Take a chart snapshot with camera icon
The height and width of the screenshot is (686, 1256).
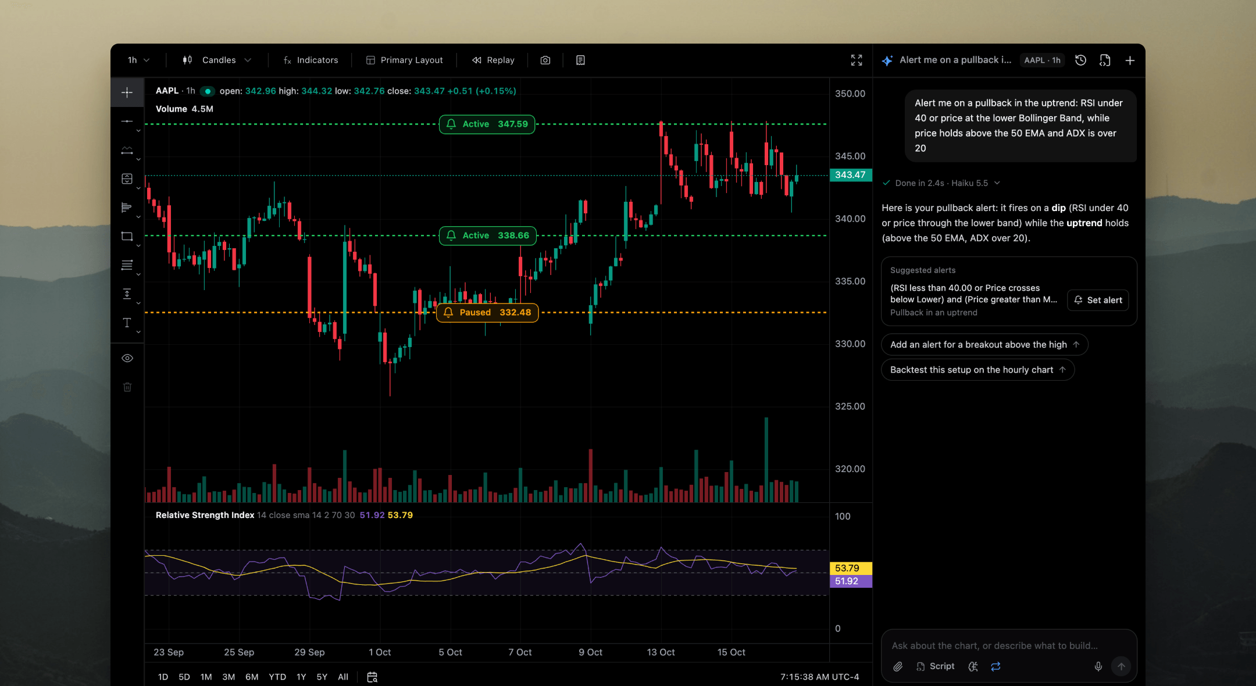tap(545, 60)
